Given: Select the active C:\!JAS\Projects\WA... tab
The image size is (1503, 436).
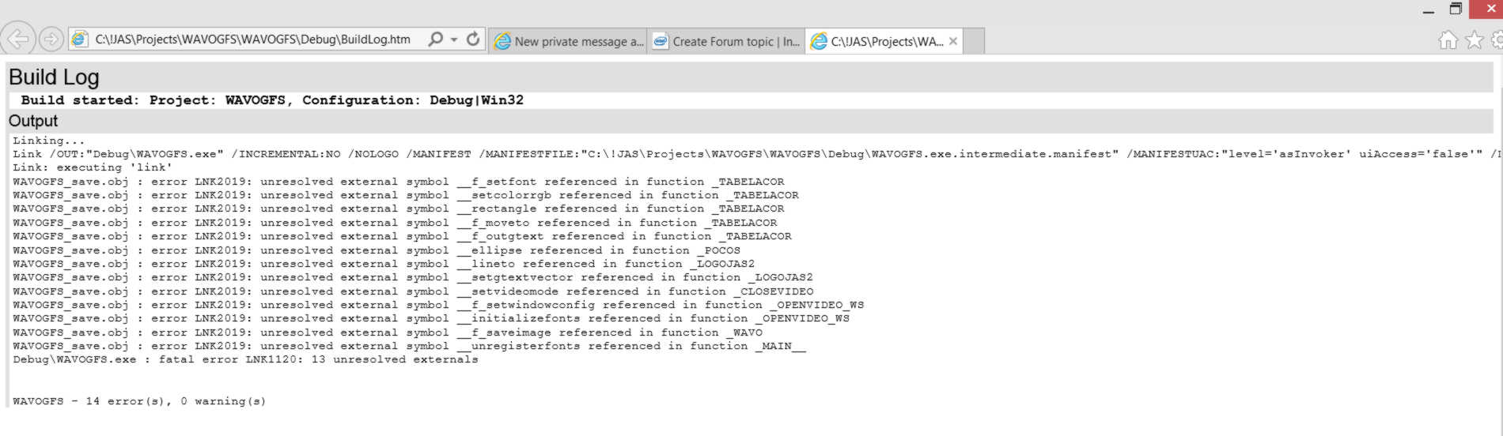Looking at the screenshot, I should point(878,42).
